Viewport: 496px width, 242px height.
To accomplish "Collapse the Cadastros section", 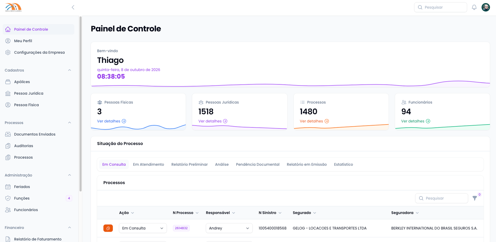I will click(69, 70).
